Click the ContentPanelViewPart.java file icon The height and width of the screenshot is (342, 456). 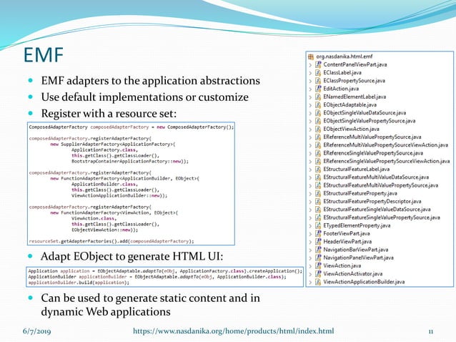pos(317,64)
